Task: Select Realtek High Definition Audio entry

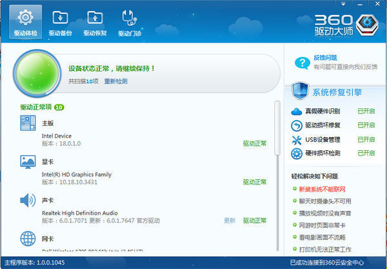Action: coord(80,213)
